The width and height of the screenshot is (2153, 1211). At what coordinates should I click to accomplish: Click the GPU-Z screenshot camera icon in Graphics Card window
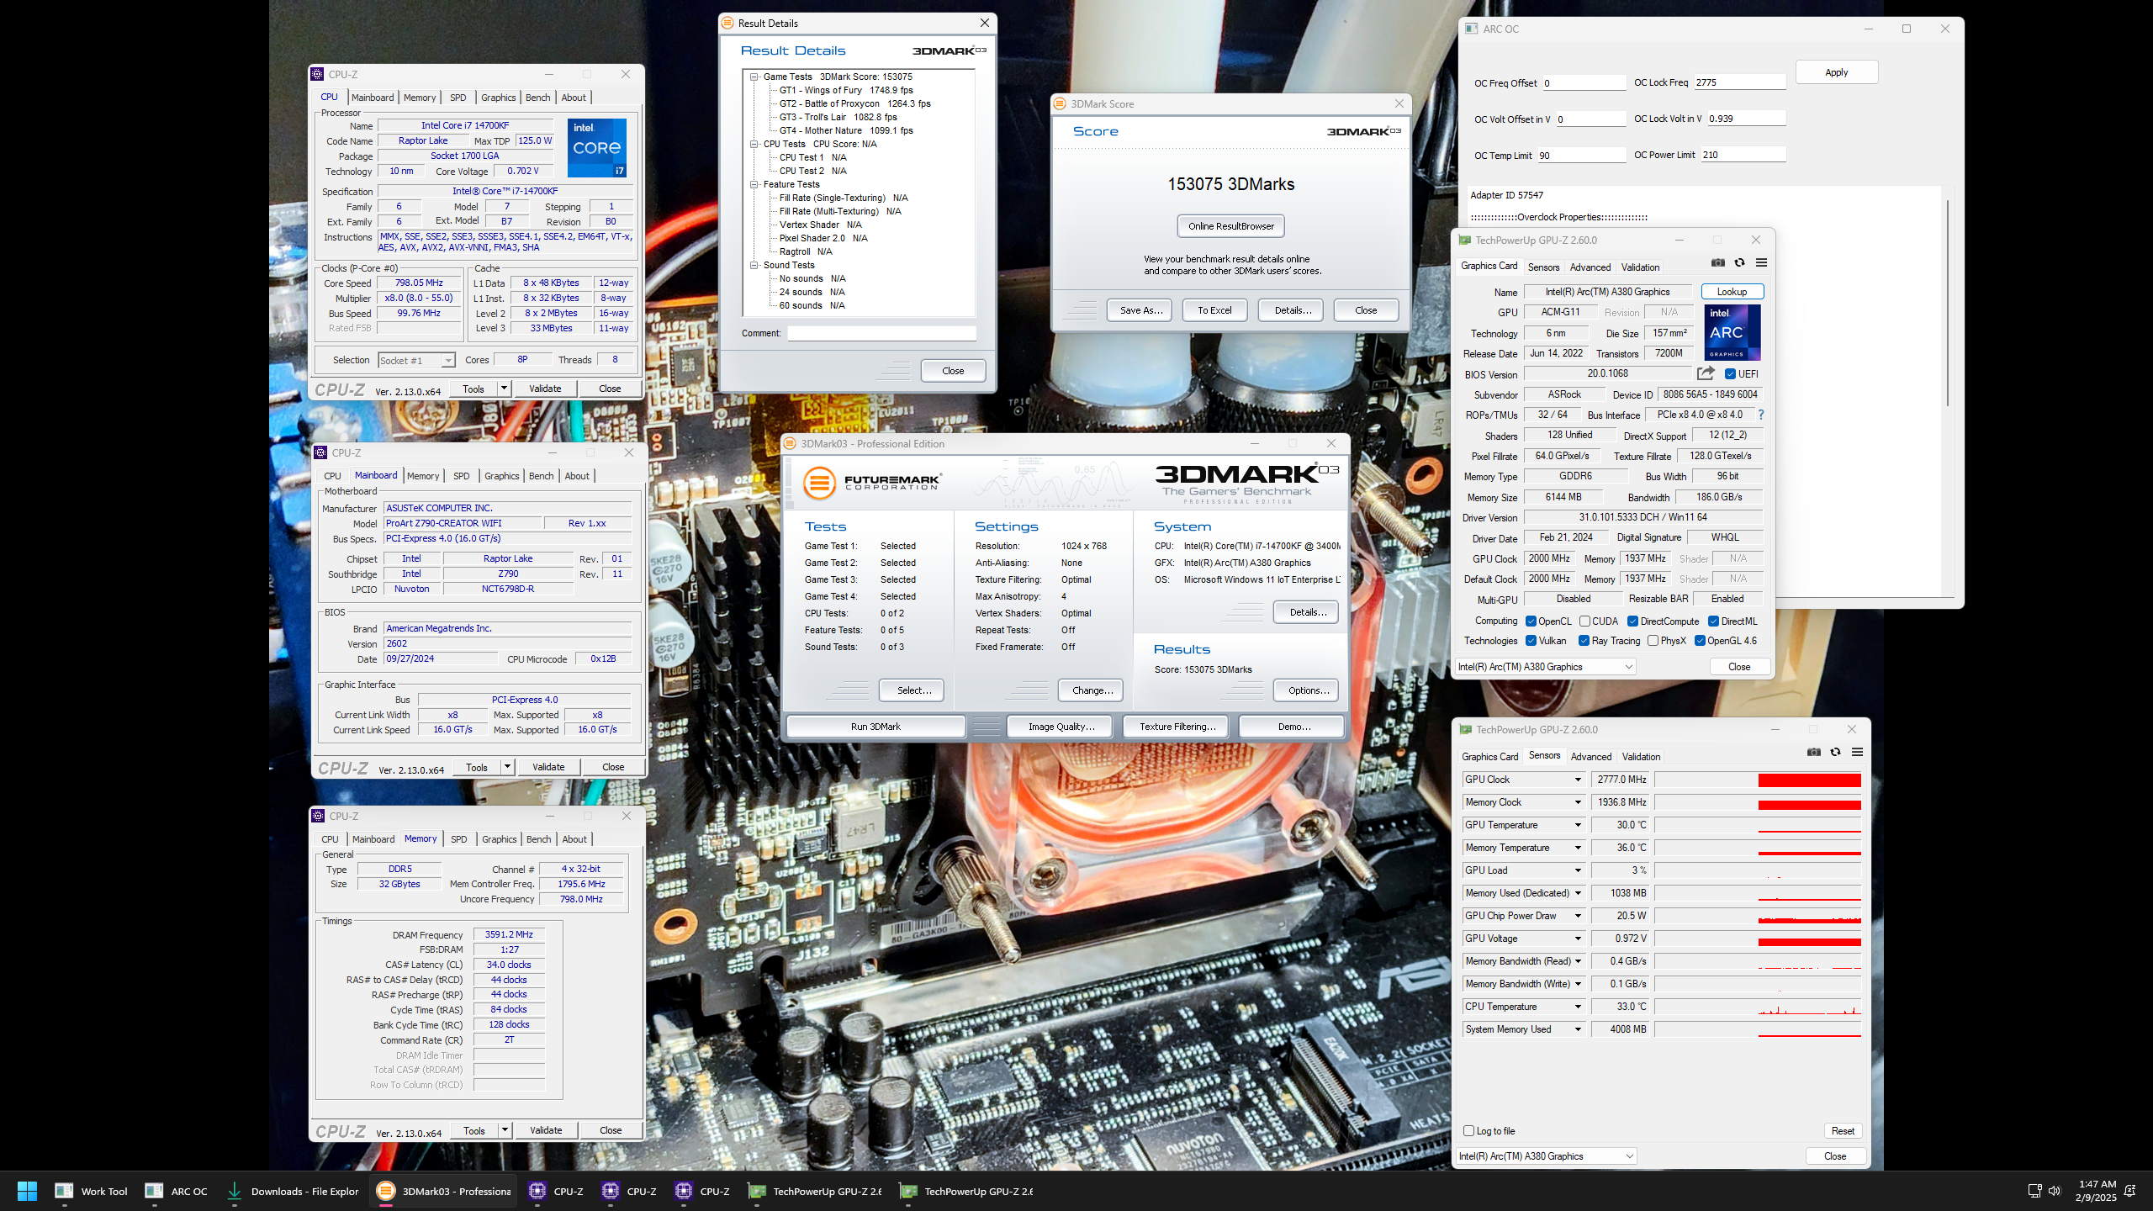[1717, 263]
